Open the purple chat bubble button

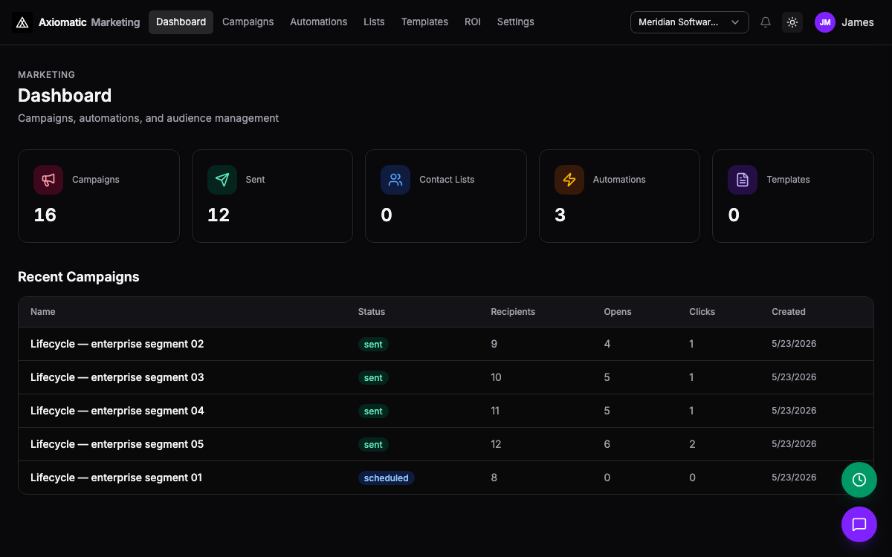pos(859,524)
